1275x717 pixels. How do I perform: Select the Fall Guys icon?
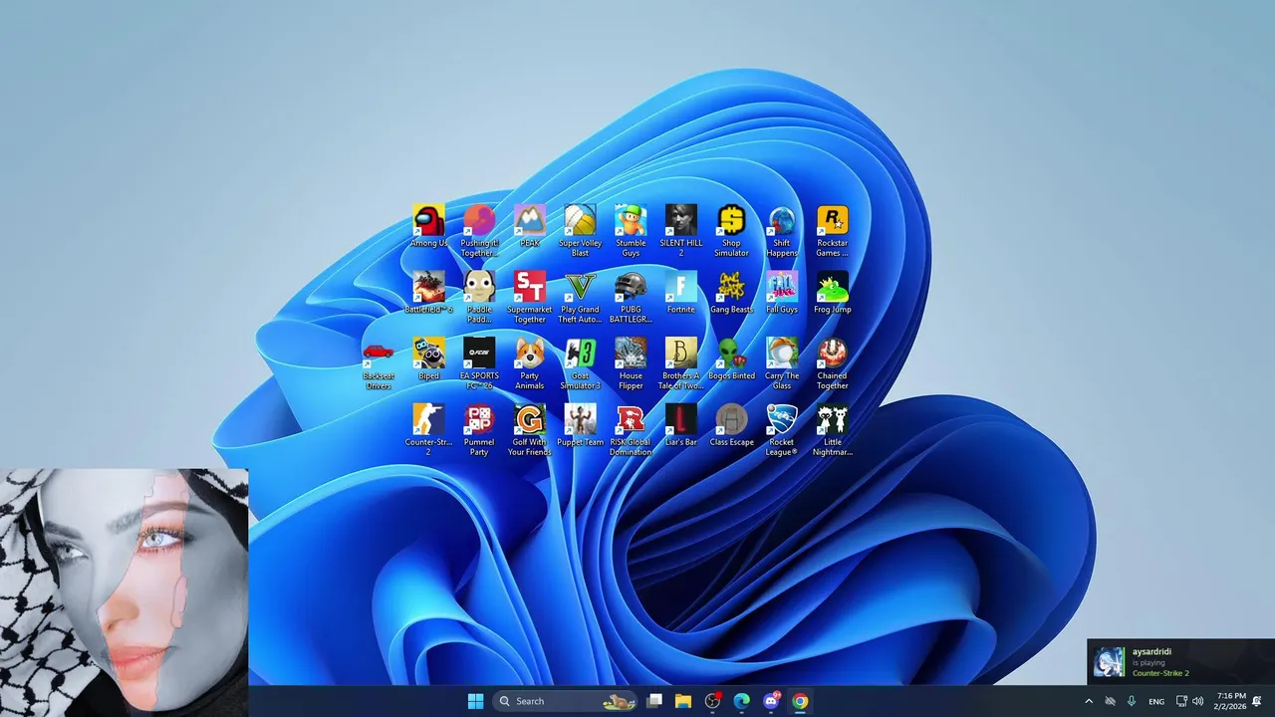point(782,293)
